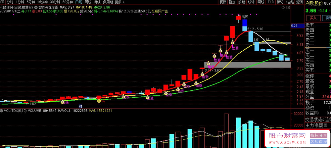Toggle the right info panel icon

tap(288, 8)
